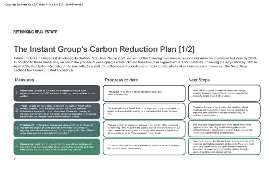269x190 pixels.
Task: Click number 2 on the Travel card
Action: click(17, 110)
